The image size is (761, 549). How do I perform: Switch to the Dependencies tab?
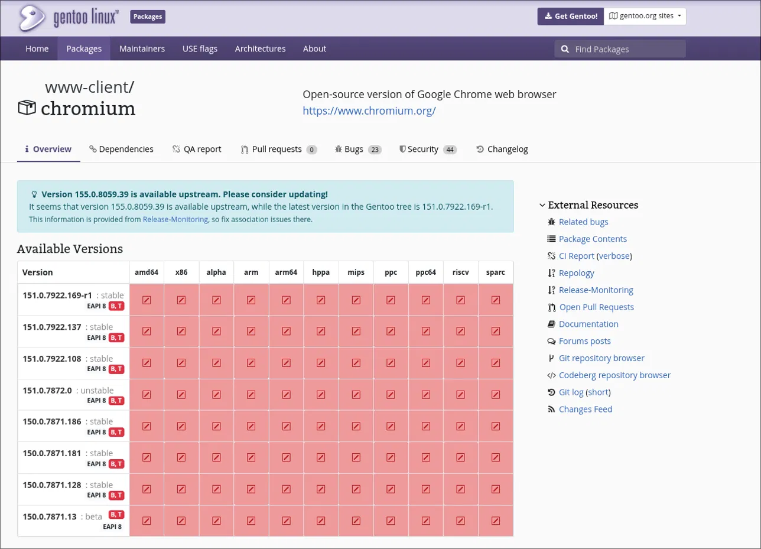[x=121, y=150]
